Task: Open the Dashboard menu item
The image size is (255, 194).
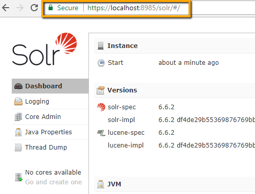Action: click(50, 86)
